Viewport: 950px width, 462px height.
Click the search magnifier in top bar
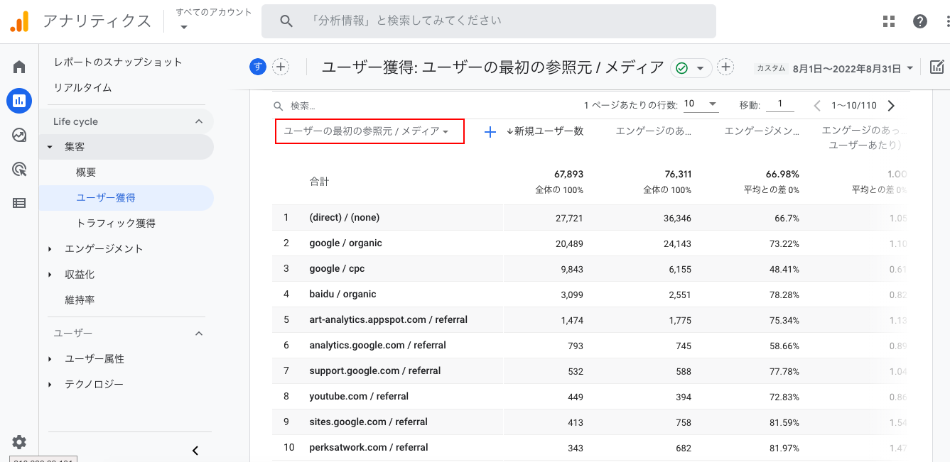[x=286, y=21]
